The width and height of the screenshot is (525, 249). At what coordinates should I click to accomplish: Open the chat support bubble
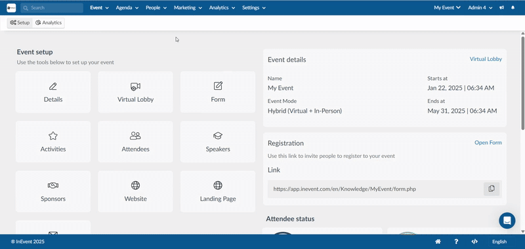pos(507,221)
